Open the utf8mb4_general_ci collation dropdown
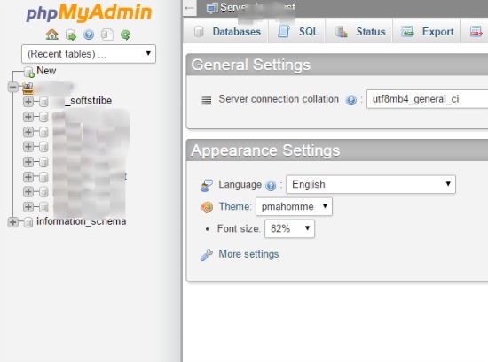 427,99
